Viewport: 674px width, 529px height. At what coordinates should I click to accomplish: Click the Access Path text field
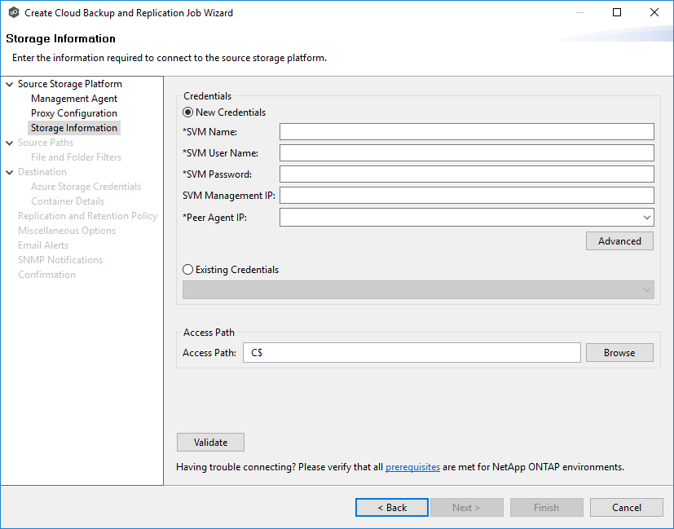click(x=412, y=353)
